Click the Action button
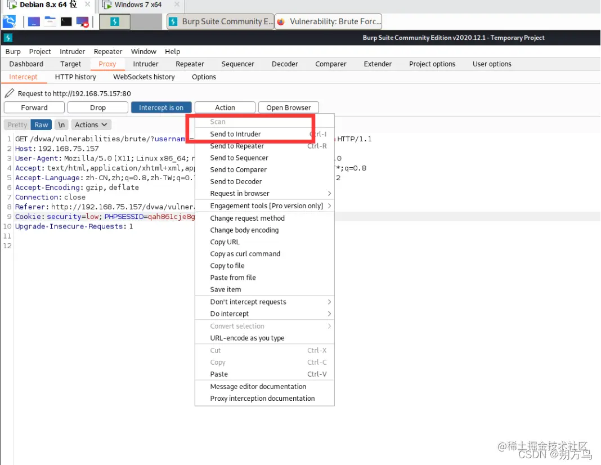The image size is (601, 465). click(225, 108)
